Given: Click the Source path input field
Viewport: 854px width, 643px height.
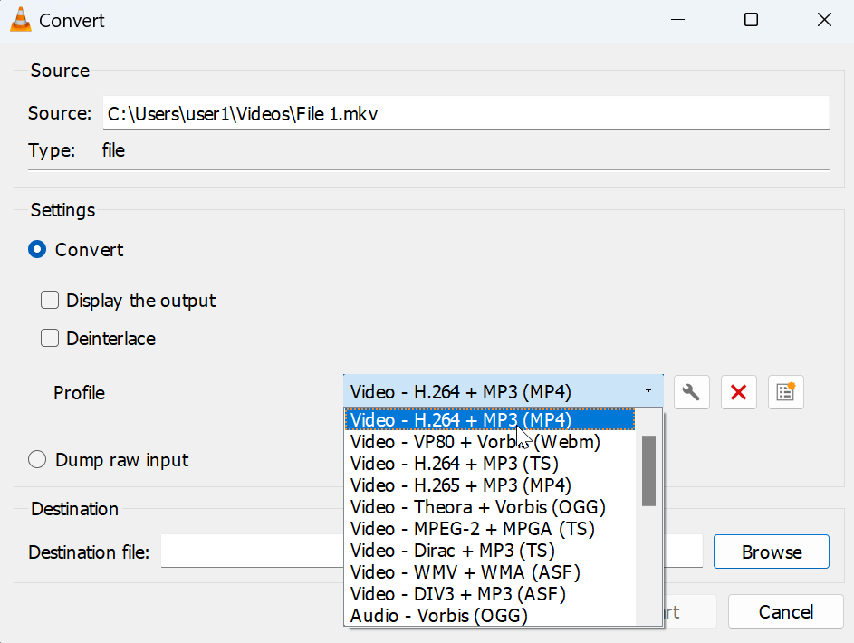Looking at the screenshot, I should click(x=466, y=113).
